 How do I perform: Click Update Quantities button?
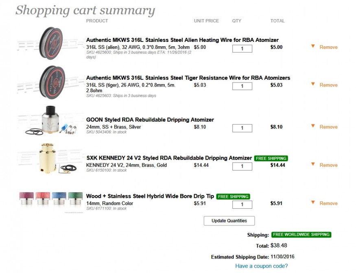(x=229, y=221)
